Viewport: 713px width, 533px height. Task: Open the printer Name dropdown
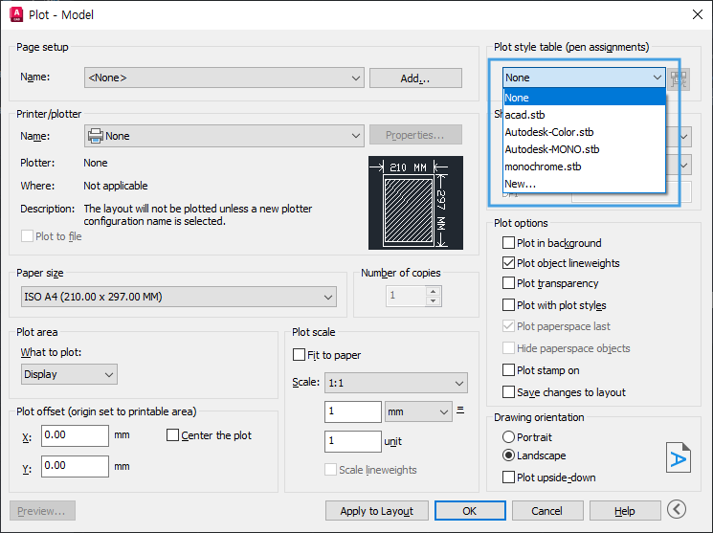224,136
